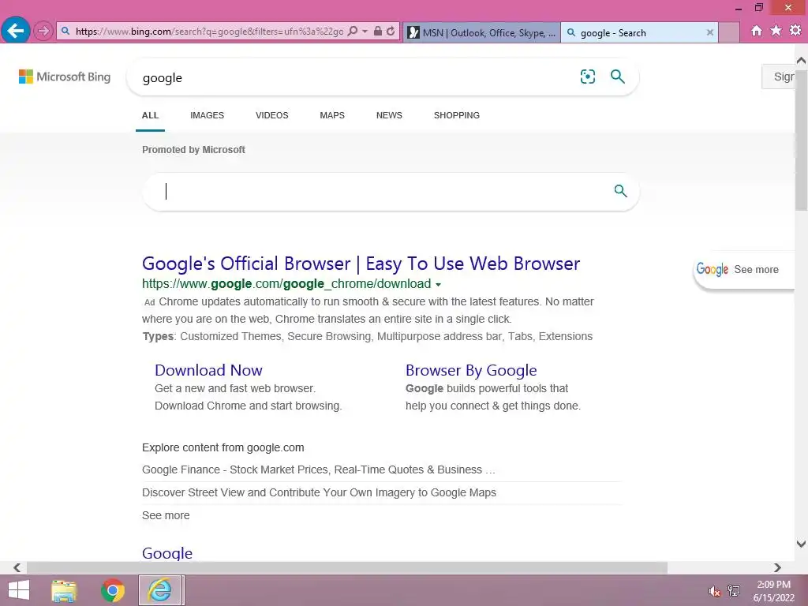
Task: Click the muted volume tray icon
Action: pos(714,592)
